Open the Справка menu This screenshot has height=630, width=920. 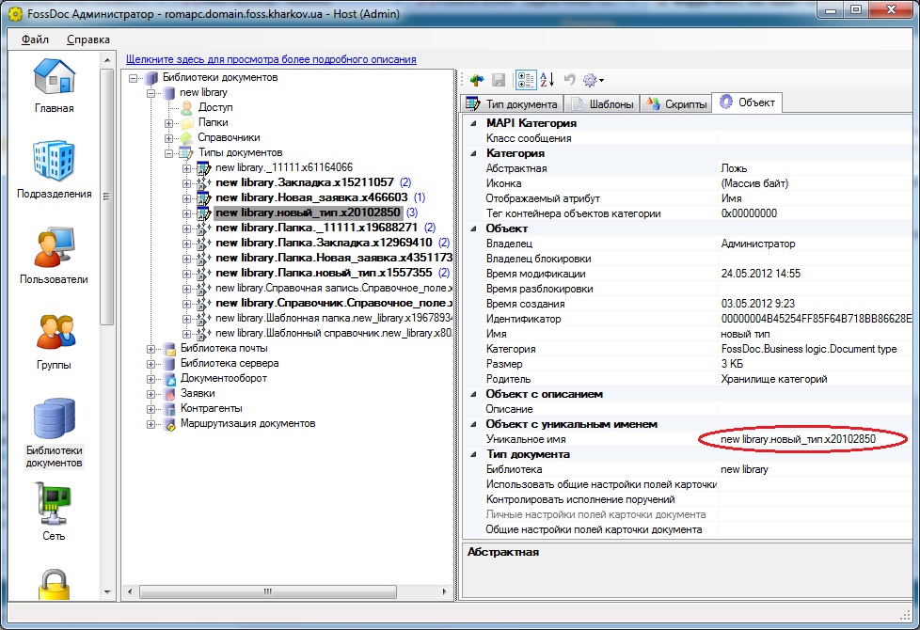[x=87, y=39]
